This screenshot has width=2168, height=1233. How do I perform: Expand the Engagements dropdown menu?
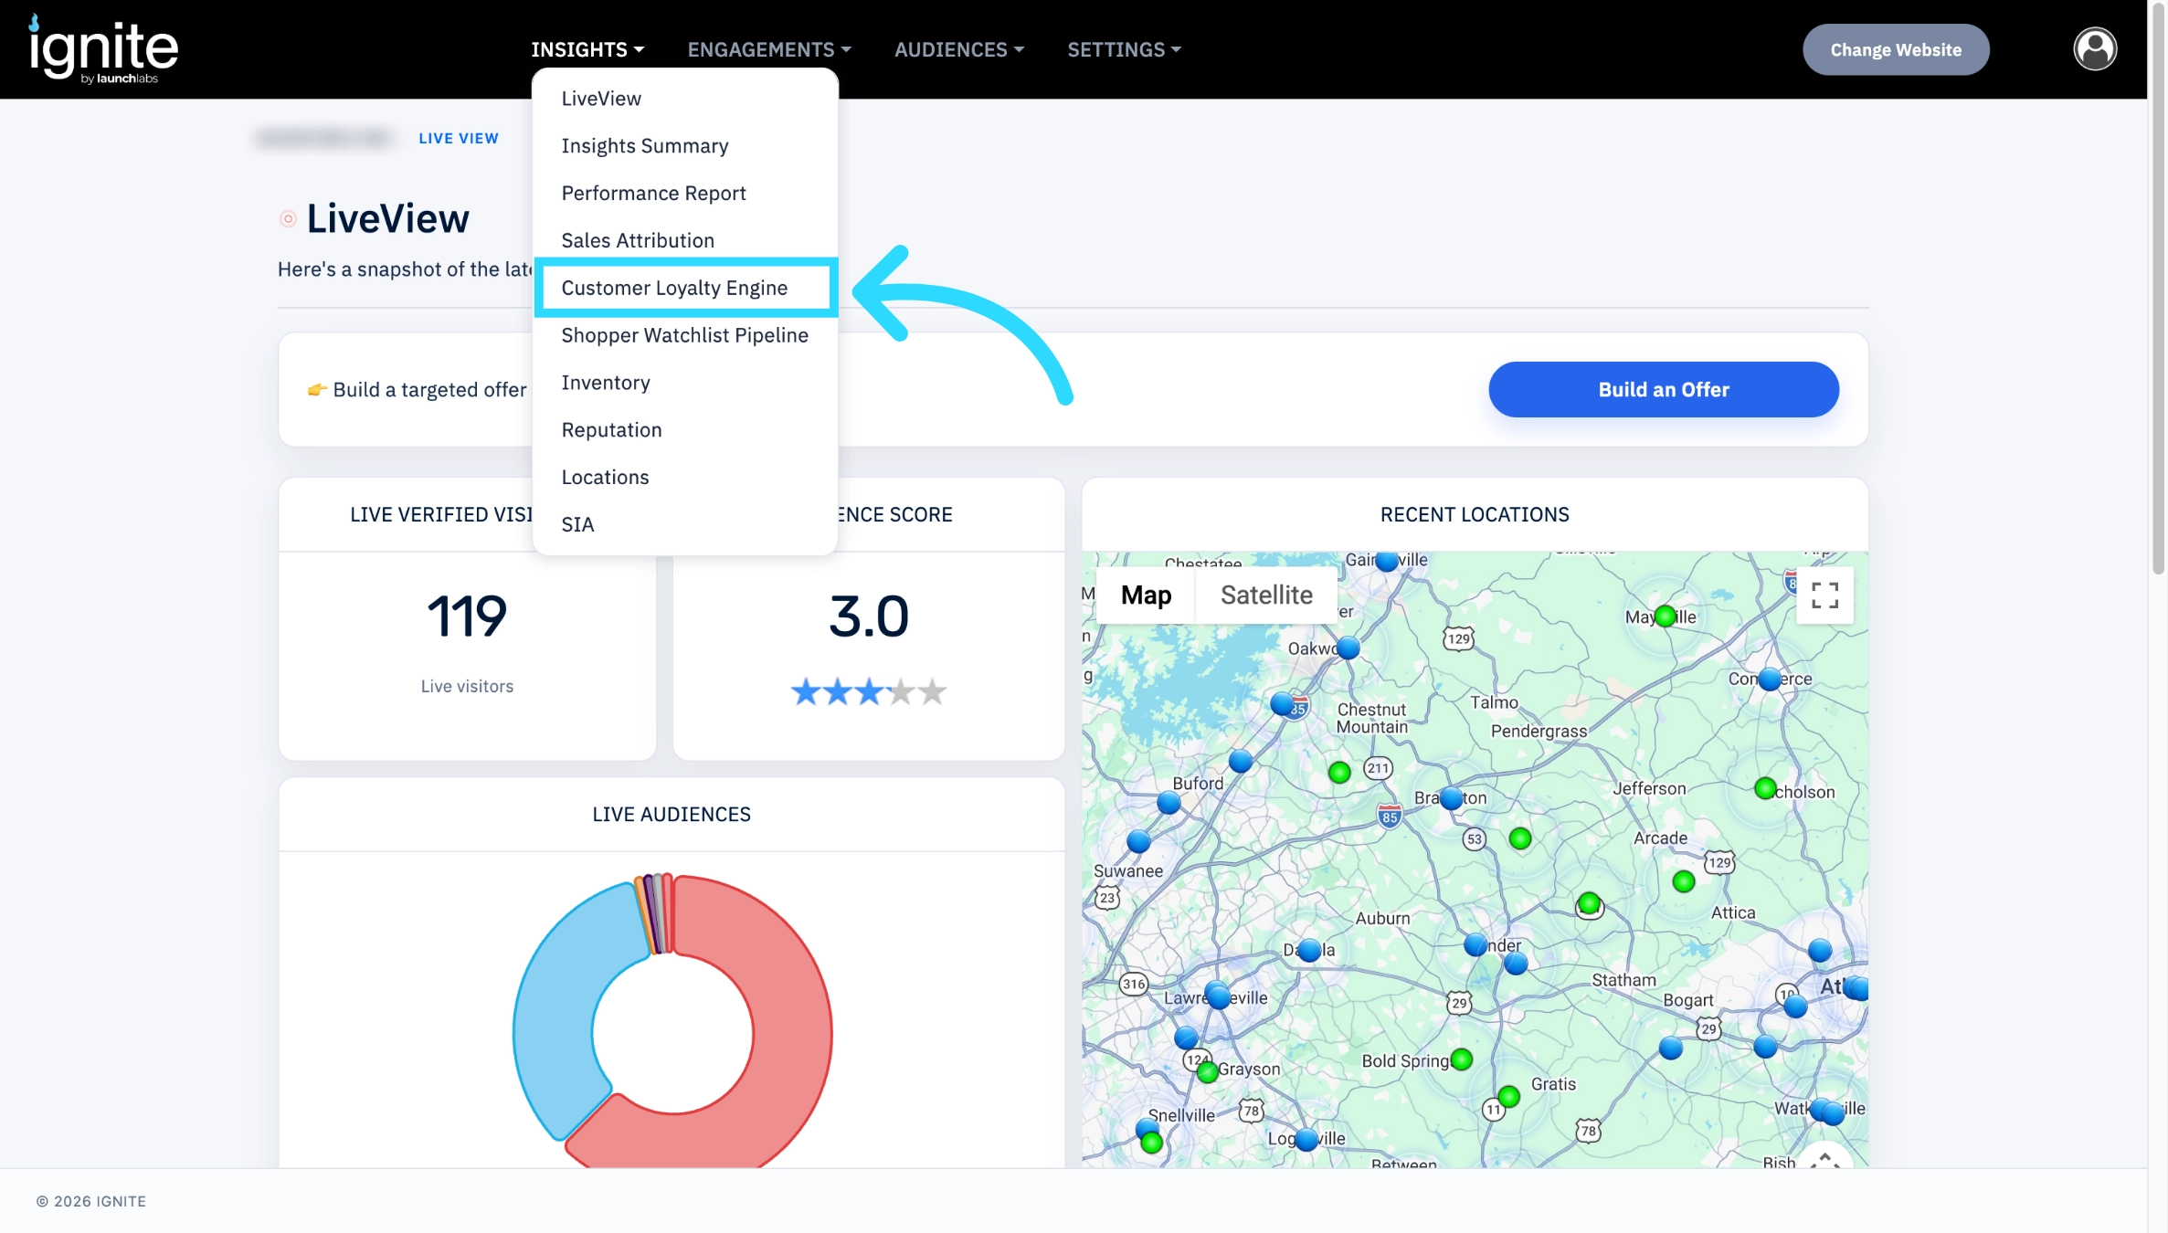click(x=769, y=49)
